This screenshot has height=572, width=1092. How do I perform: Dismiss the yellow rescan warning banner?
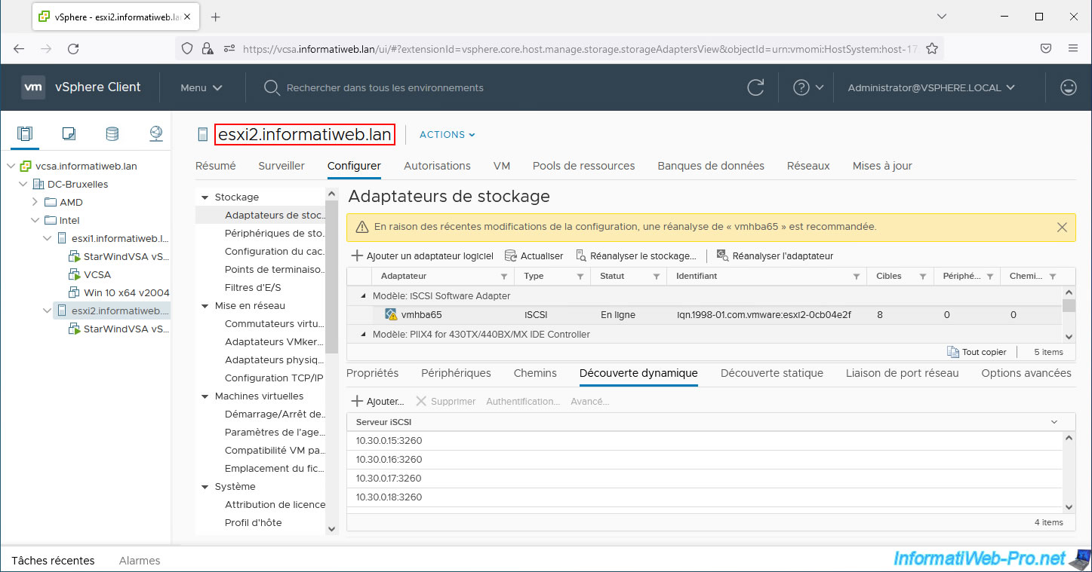tap(1062, 227)
